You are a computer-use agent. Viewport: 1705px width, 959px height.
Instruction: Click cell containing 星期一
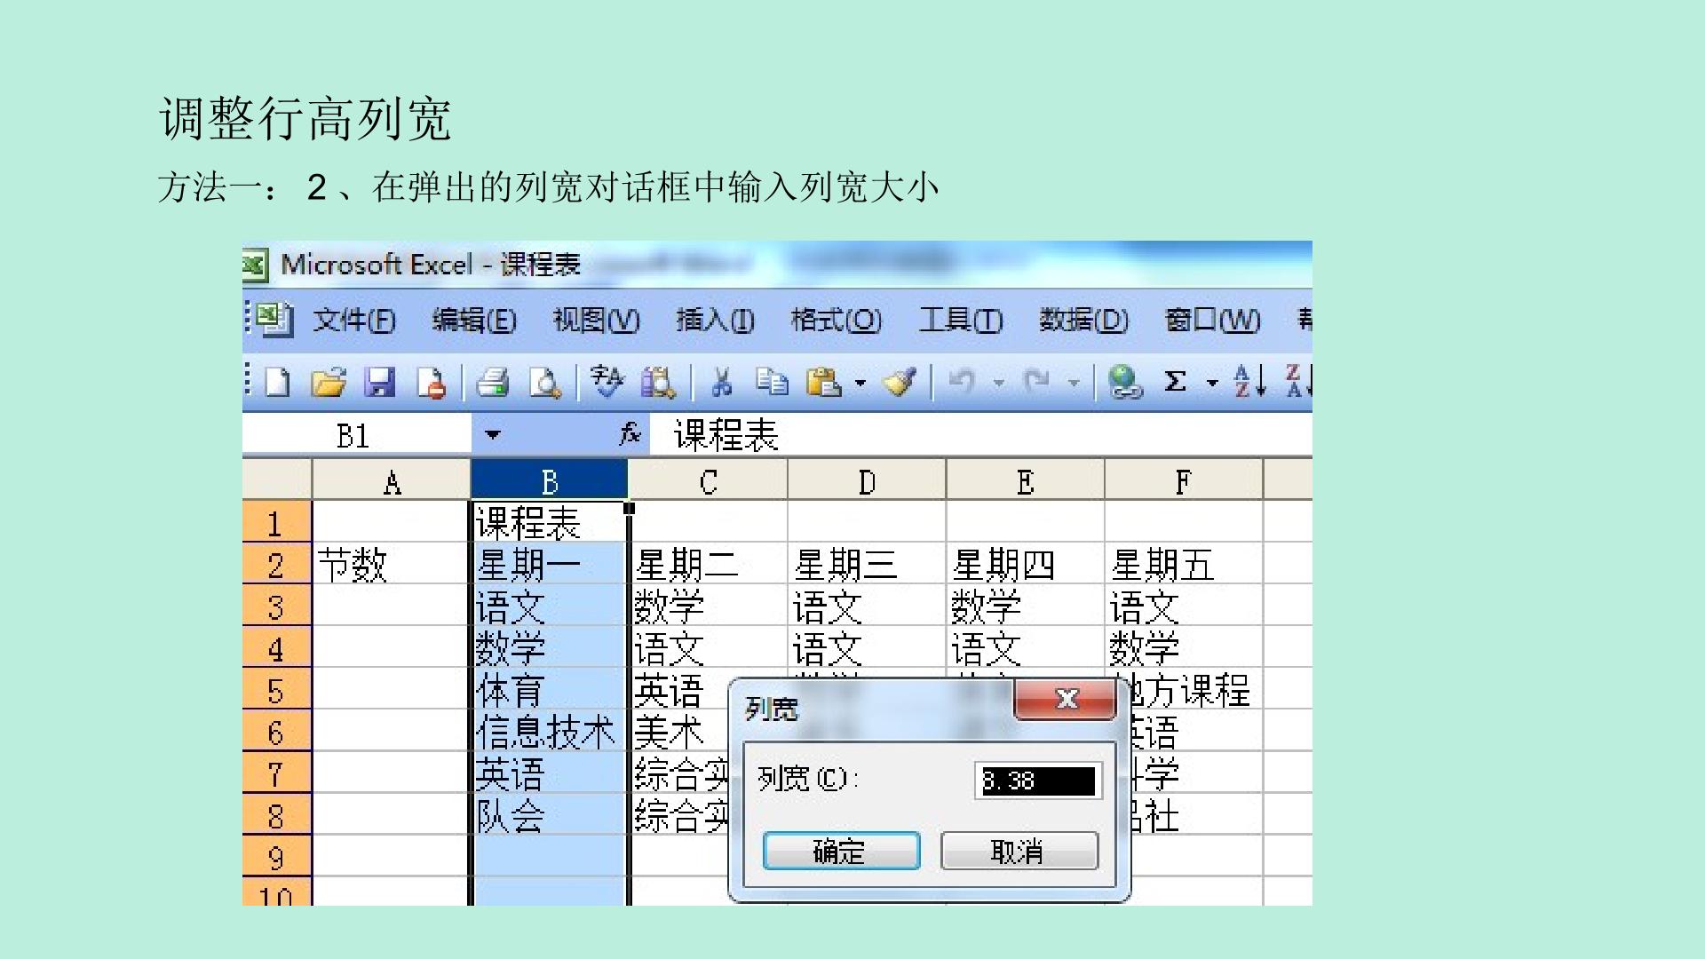pos(549,563)
